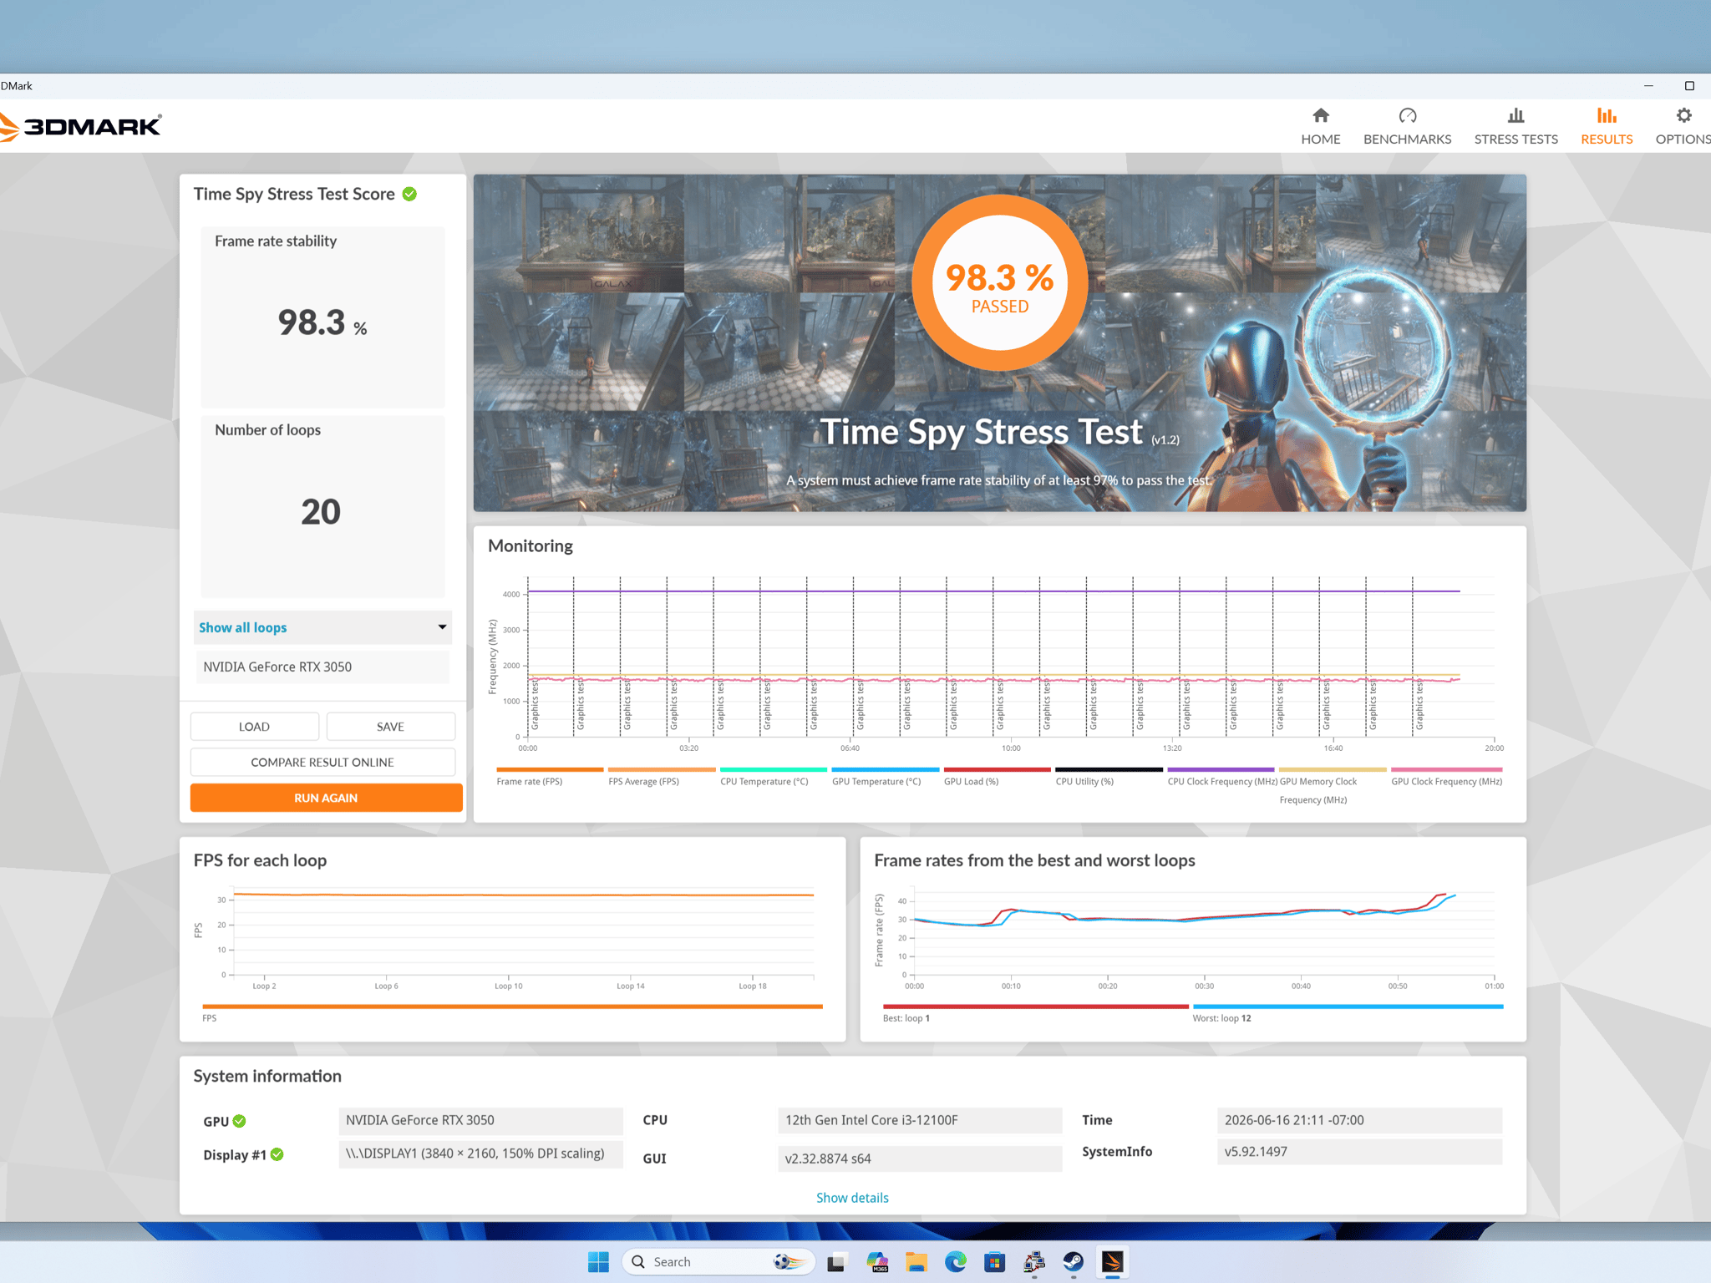Maximize the 3DMark window
This screenshot has width=1711, height=1283.
pyautogui.click(x=1689, y=86)
